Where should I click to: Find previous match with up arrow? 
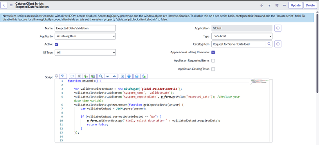(115, 76)
